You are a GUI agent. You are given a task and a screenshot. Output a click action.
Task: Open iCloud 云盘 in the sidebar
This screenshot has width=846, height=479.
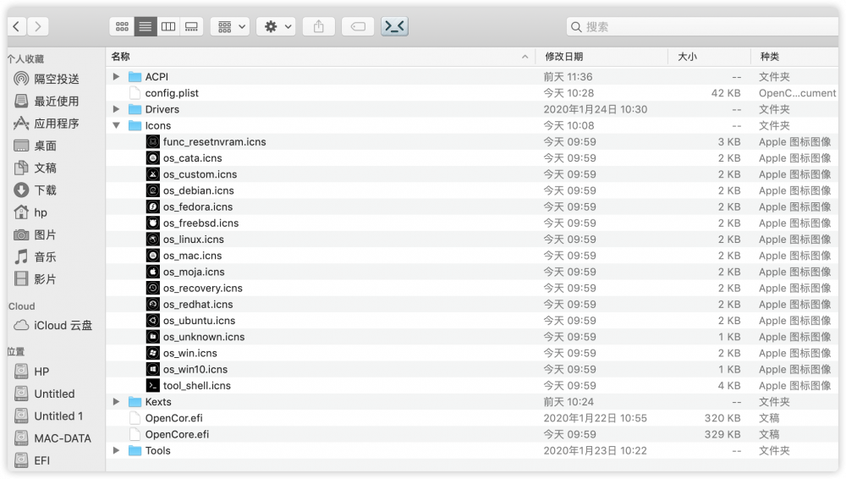click(52, 326)
